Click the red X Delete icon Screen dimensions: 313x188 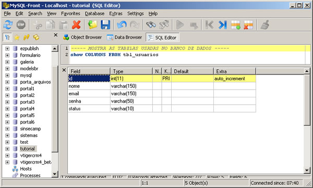76,25
